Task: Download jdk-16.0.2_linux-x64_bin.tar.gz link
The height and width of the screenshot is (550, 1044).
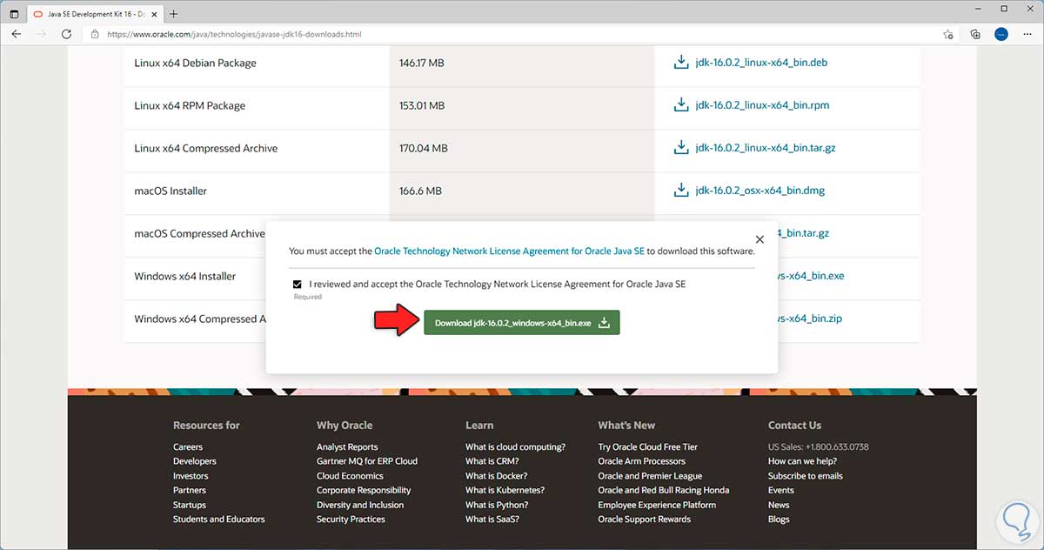Action: (766, 148)
